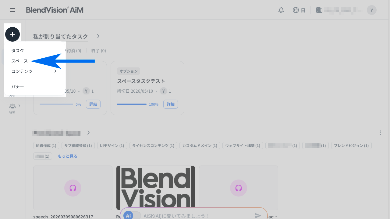
Task: Open the three-dot more options menu
Action: (380, 133)
